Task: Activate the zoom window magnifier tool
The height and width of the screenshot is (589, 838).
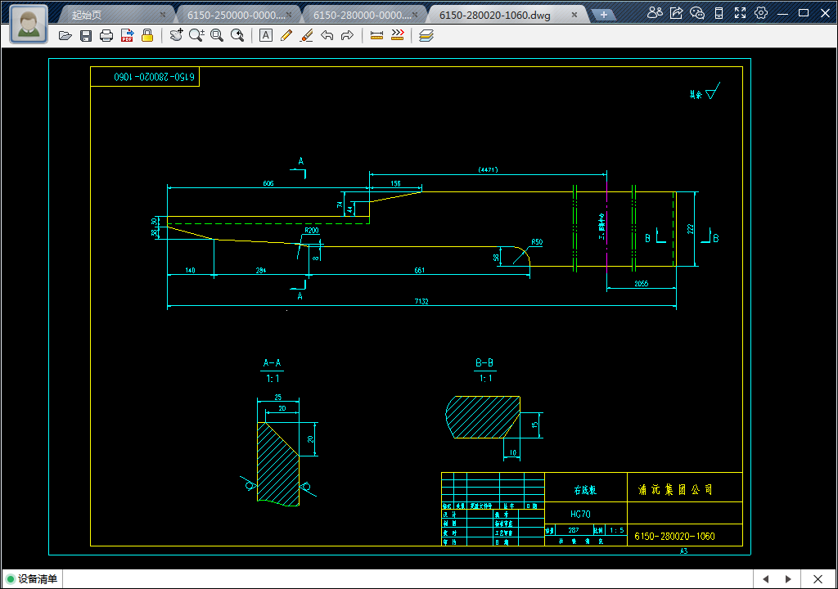Action: click(217, 35)
